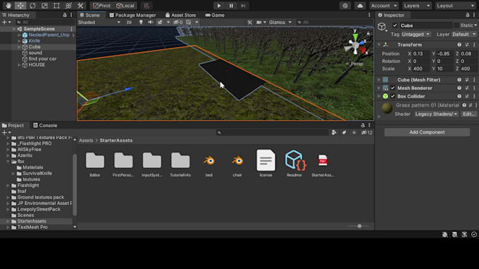Toggle Cube active checkbox
The image size is (479, 269).
point(395,25)
